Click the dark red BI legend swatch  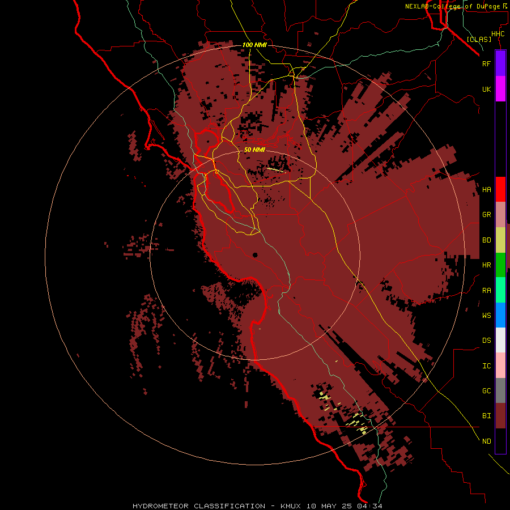coord(500,416)
